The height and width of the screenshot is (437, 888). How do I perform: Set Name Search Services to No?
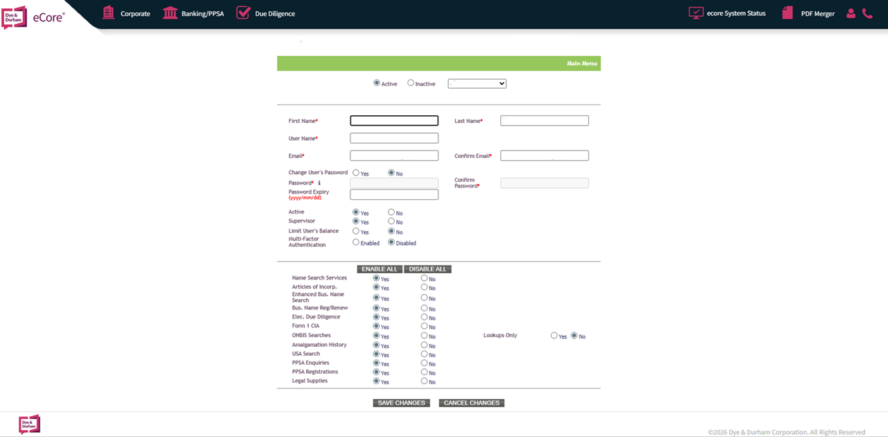point(425,278)
